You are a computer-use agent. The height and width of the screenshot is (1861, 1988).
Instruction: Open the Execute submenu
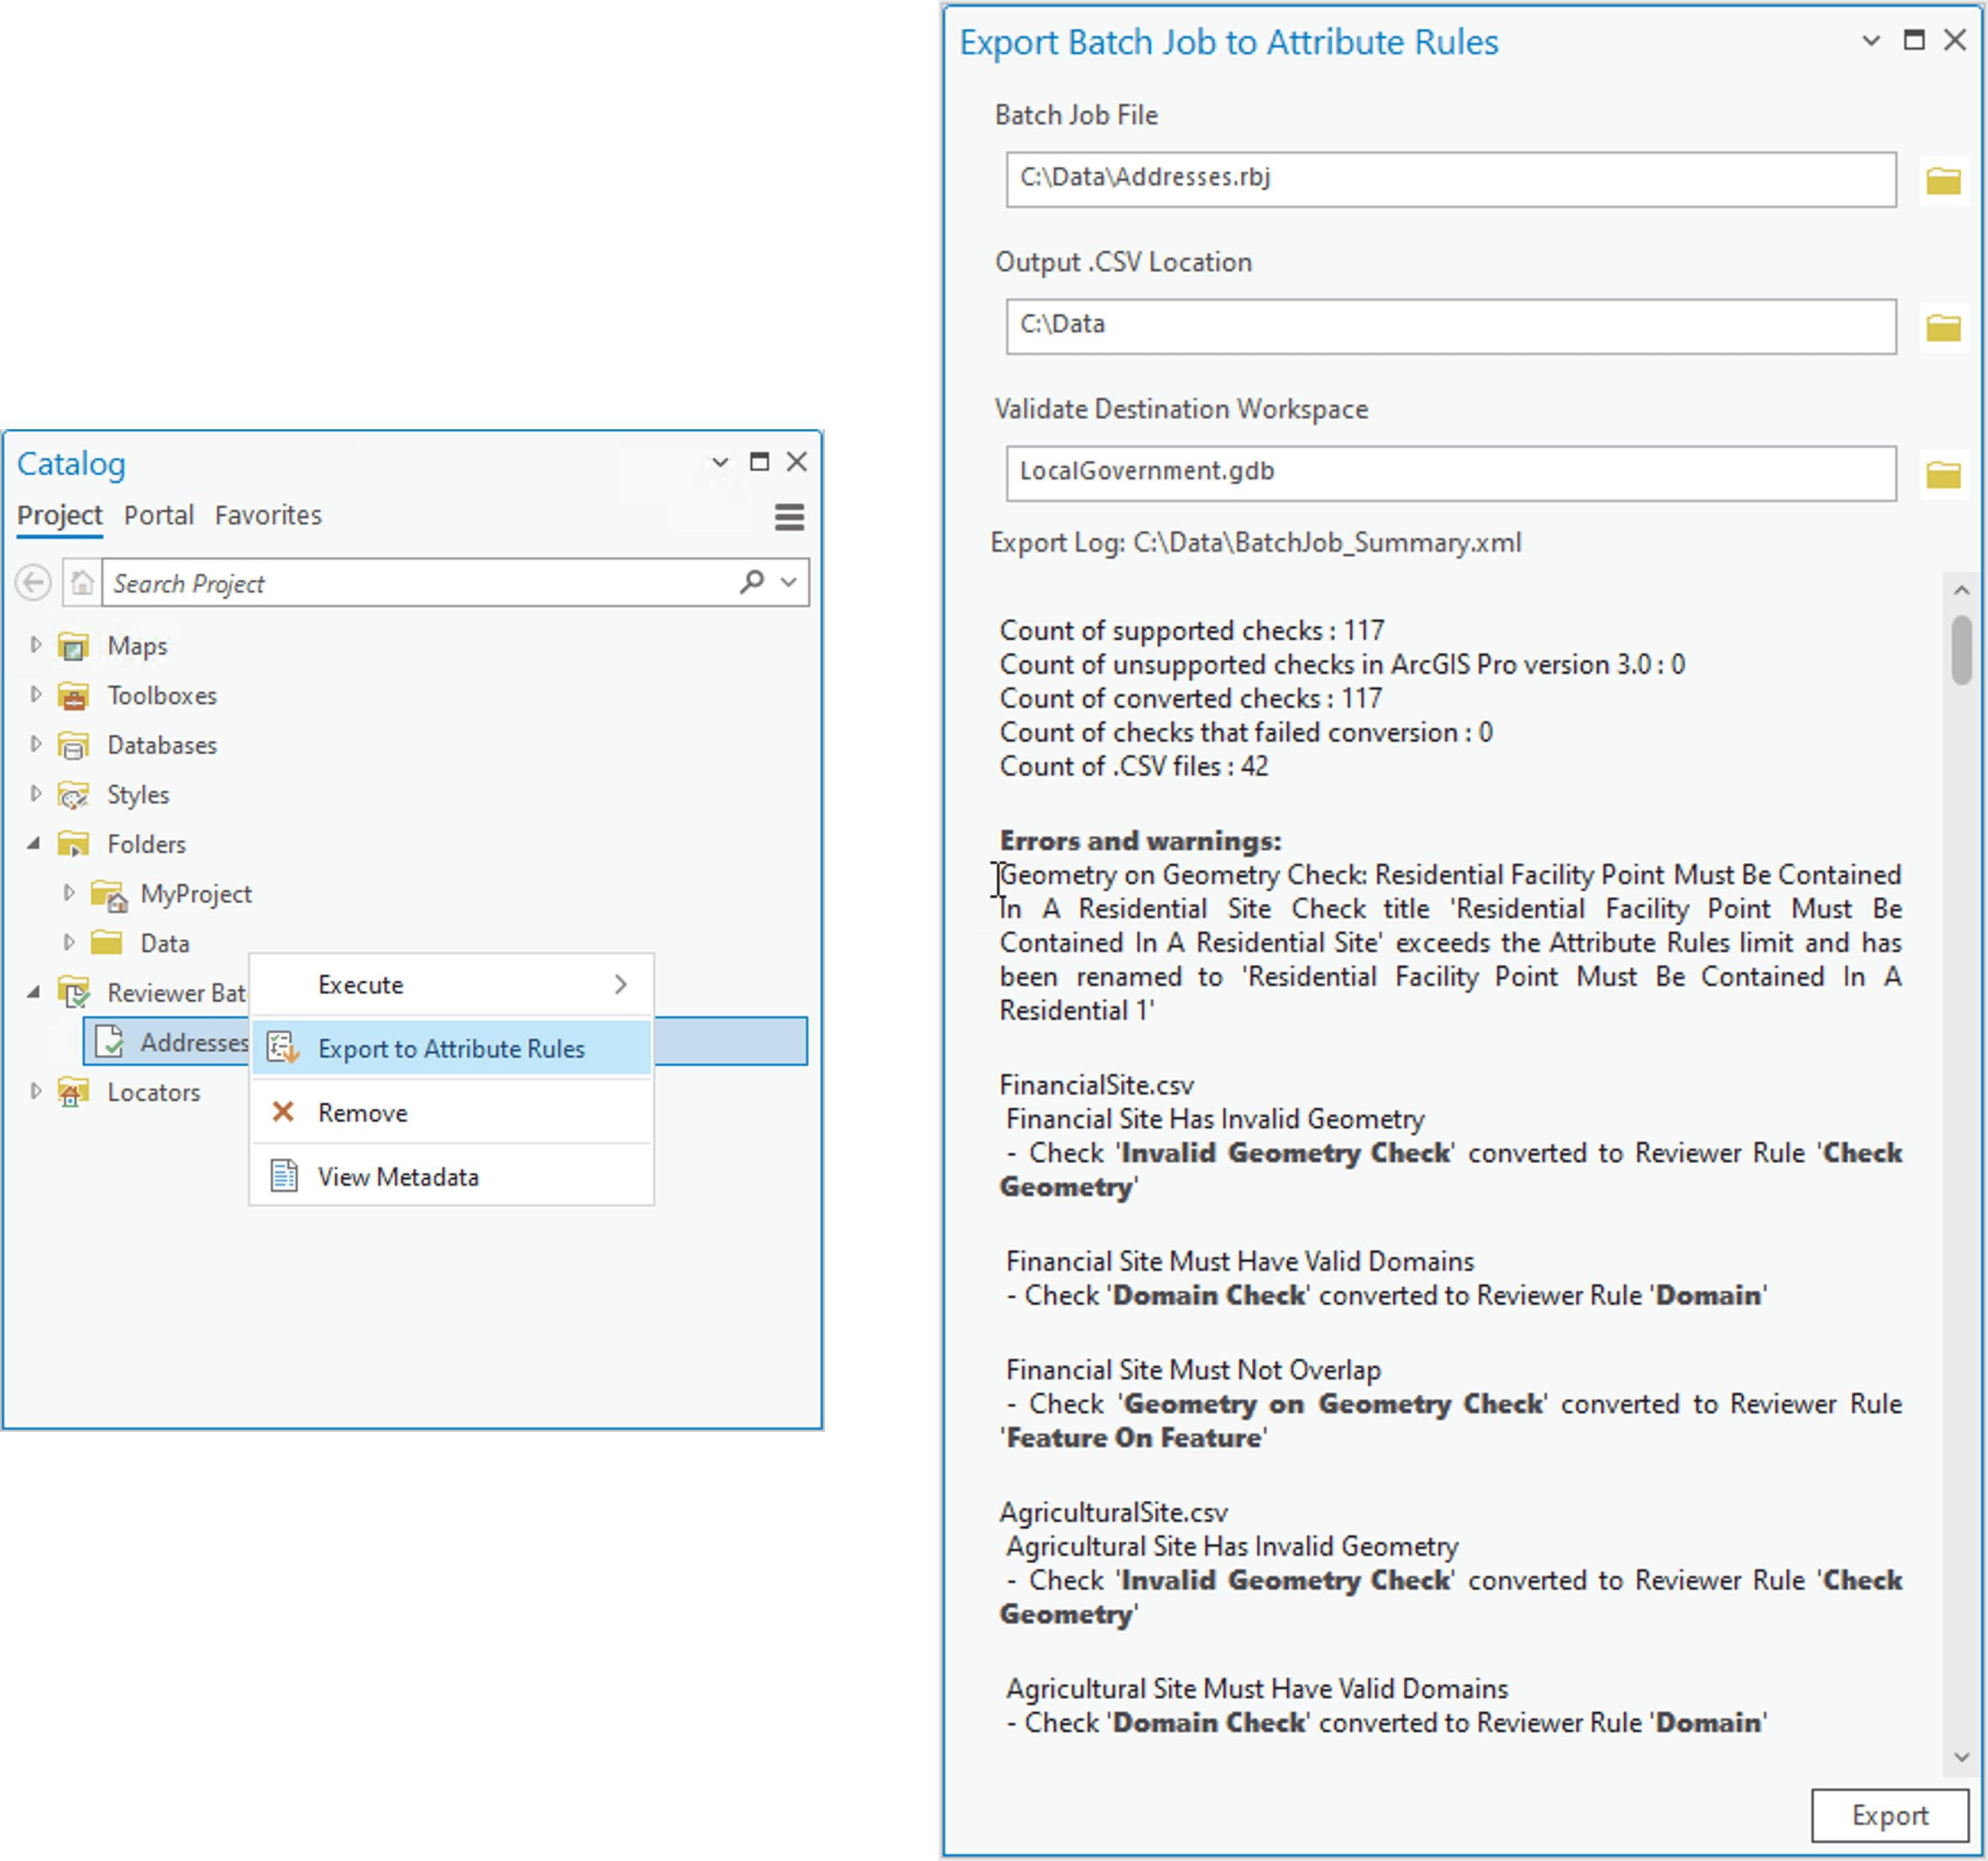coord(451,985)
